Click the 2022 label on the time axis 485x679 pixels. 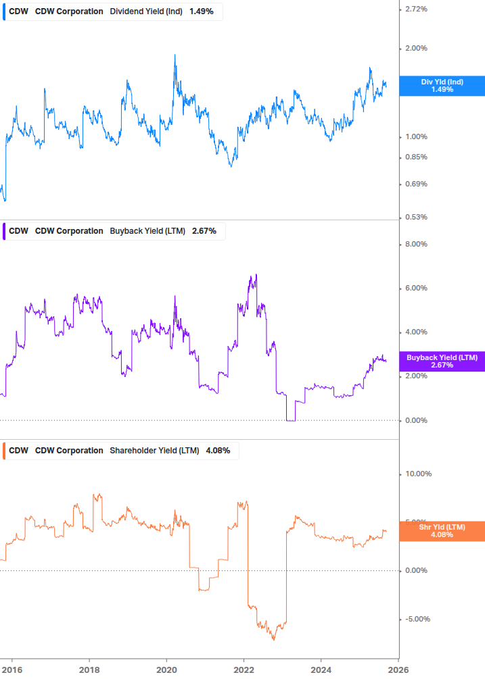(244, 670)
